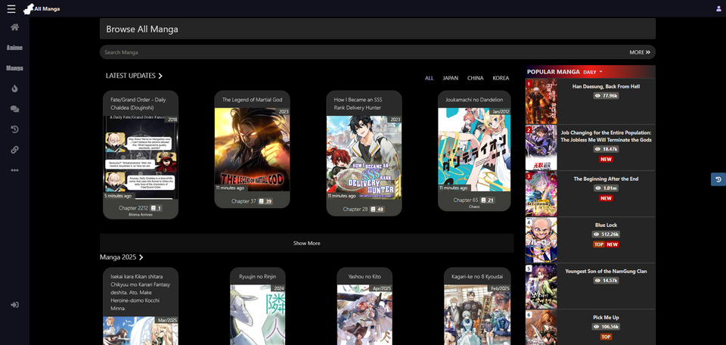726x345 pixels.
Task: Open Ryuujin no Rinjin card
Action: point(257,306)
